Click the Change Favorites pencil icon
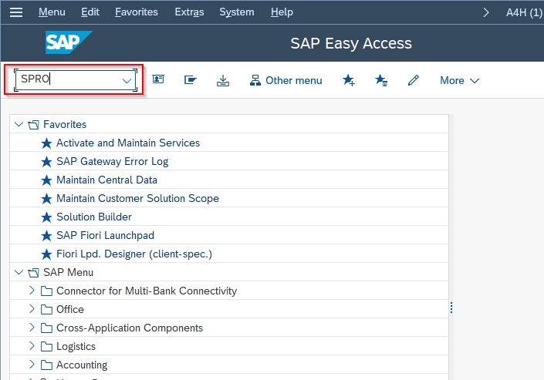 413,80
